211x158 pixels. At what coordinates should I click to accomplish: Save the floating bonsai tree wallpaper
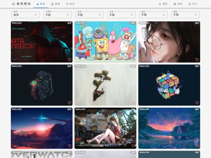133,66
